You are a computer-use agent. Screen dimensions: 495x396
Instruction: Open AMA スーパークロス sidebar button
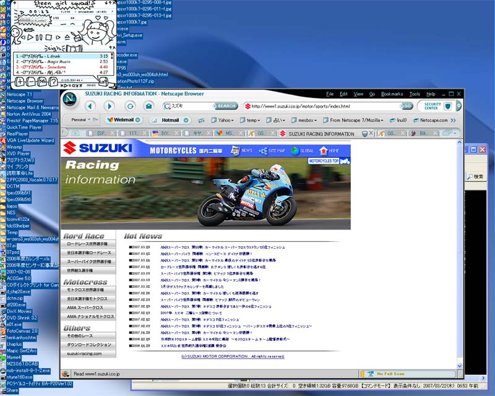[88, 308]
